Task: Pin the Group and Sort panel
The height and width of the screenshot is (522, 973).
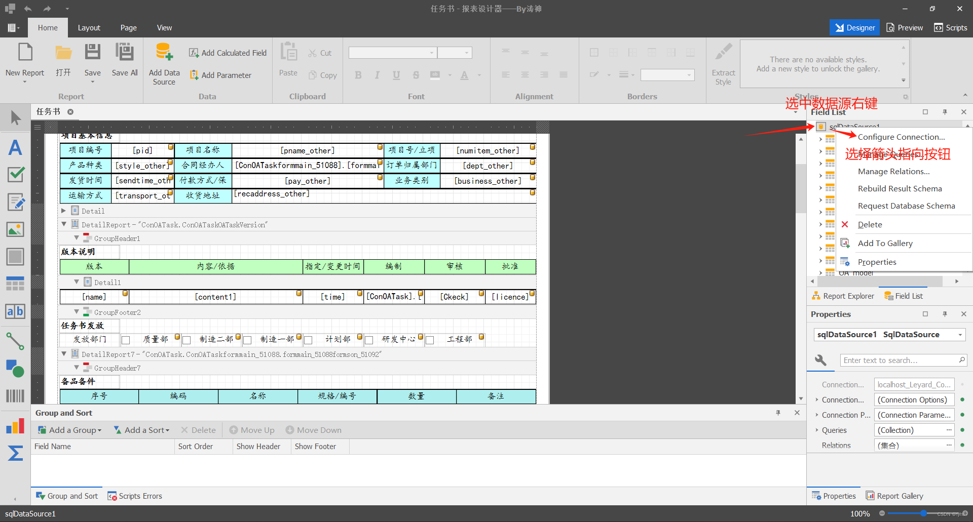Action: 778,413
